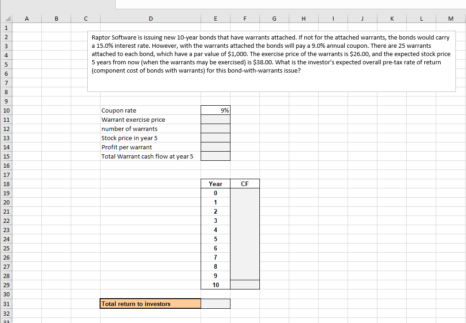The image size is (466, 323).
Task: Click the Year 10 cell
Action: tap(215, 285)
